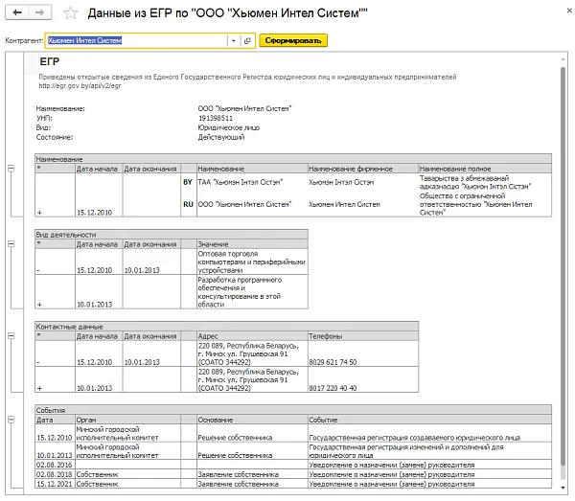The image size is (575, 501).
Task: Select the УНП value 191398511
Action: pyautogui.click(x=216, y=118)
